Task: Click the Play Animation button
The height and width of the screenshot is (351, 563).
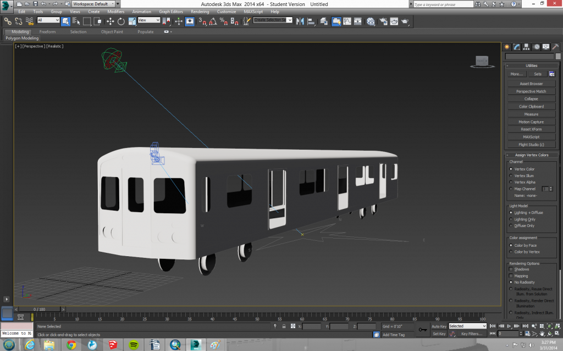Action: point(509,326)
